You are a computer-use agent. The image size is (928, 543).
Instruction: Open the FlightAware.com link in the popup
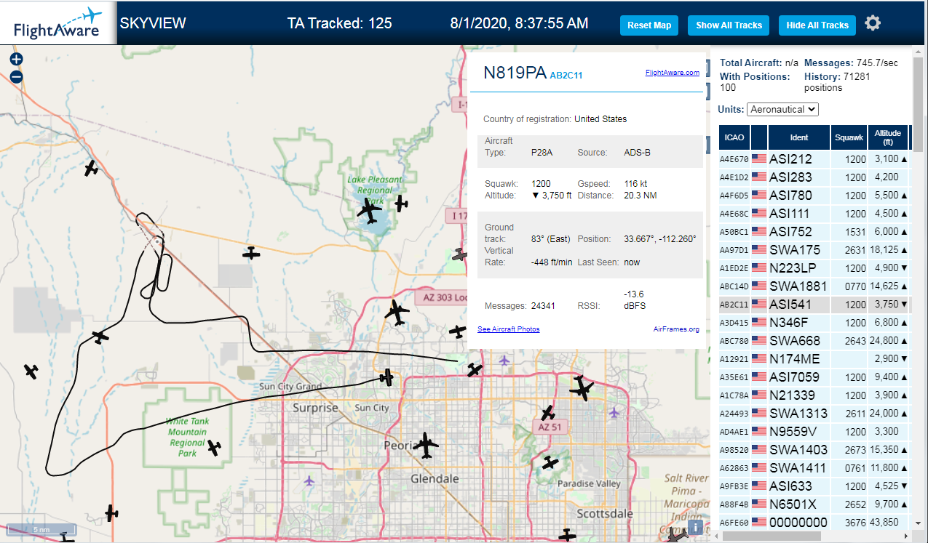[672, 72]
